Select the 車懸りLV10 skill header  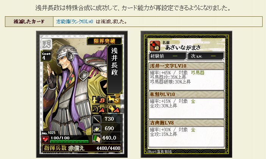tap(186, 94)
